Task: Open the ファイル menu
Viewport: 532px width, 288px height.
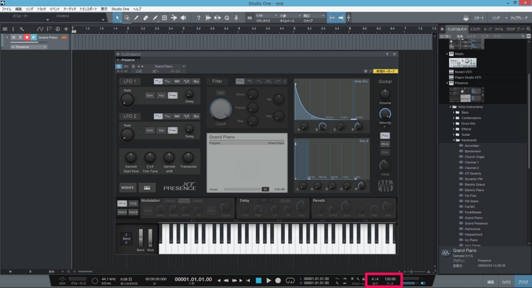Action: coord(6,9)
